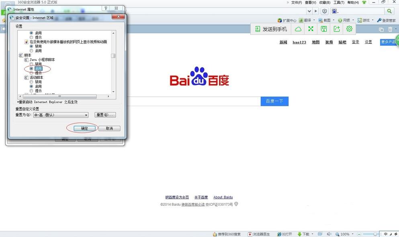399x237 pixels.
Task: Select 提示 under 活动脚本
Action: [x=31, y=91]
